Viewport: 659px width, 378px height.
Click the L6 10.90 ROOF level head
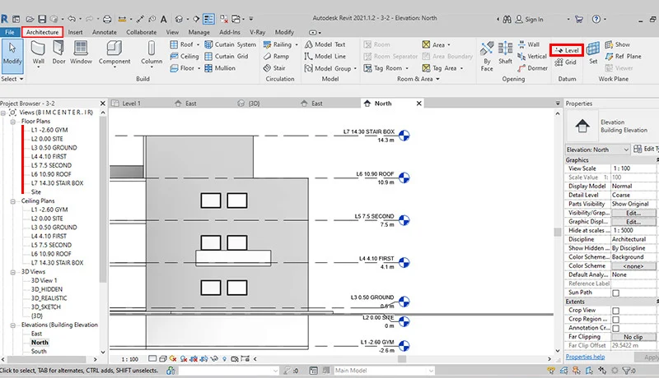tap(404, 177)
